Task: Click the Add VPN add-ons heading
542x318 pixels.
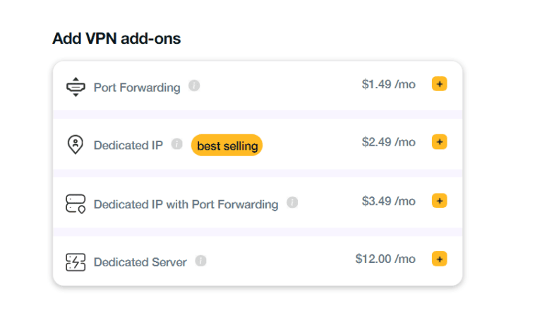Action: click(116, 39)
